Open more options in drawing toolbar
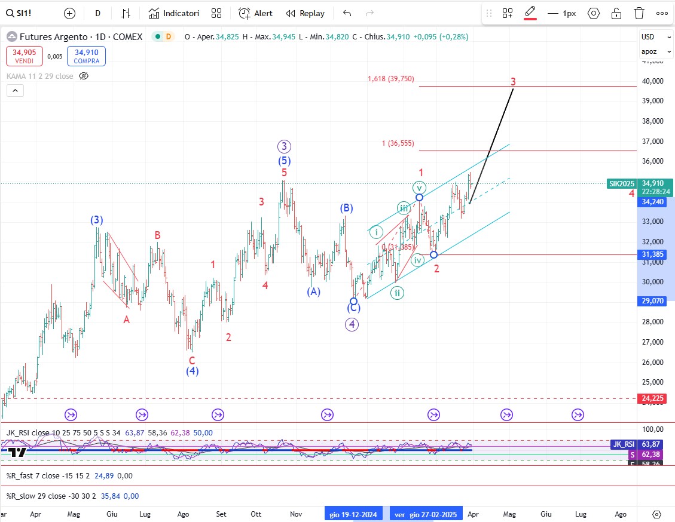The image size is (675, 522). coord(662,13)
